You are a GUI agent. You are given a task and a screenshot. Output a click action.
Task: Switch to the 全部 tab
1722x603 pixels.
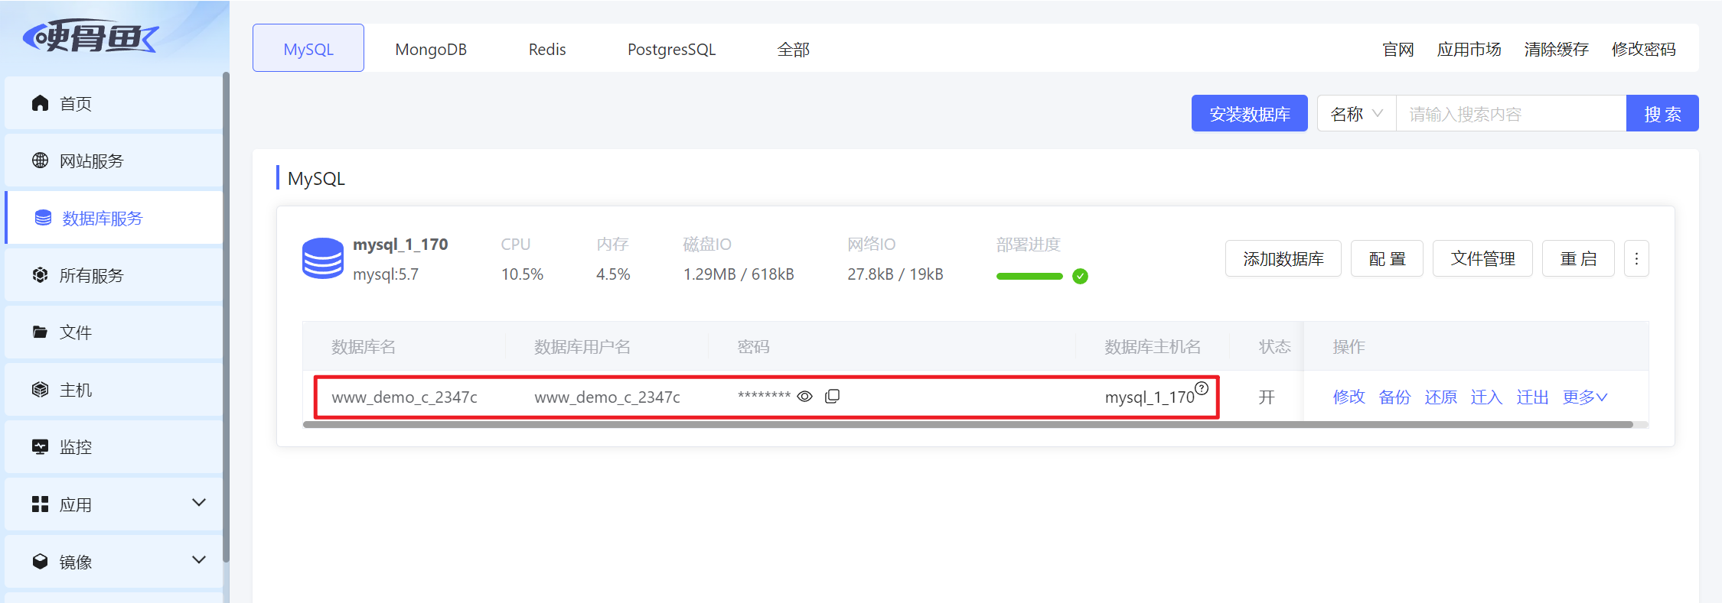pyautogui.click(x=794, y=49)
